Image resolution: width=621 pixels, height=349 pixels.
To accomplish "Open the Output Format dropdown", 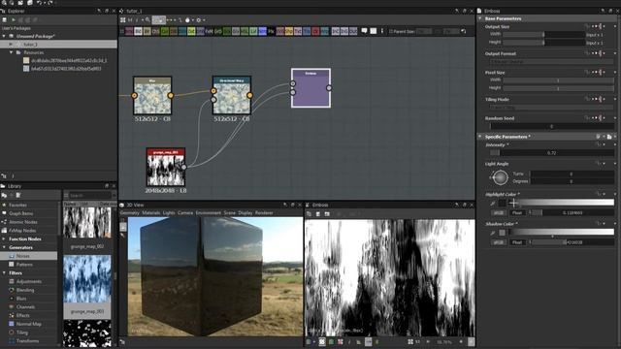I will click(x=552, y=62).
